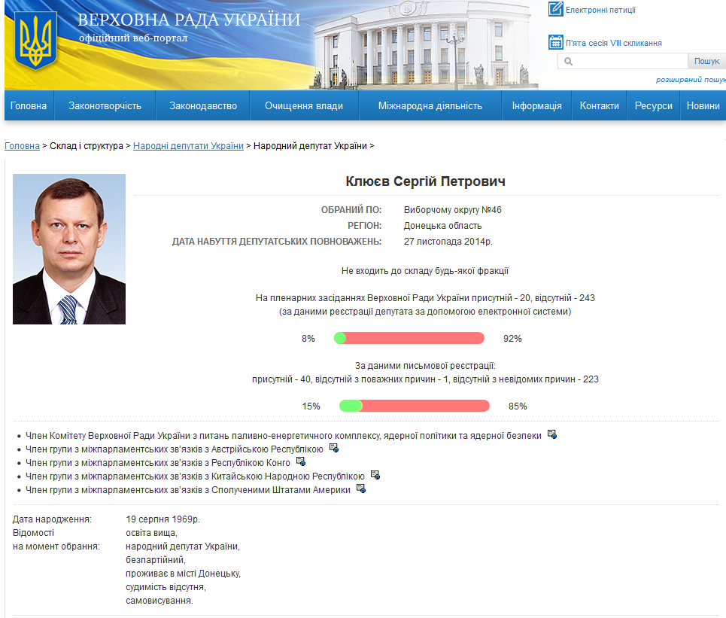Click the magnifier icon in search box

pos(567,61)
